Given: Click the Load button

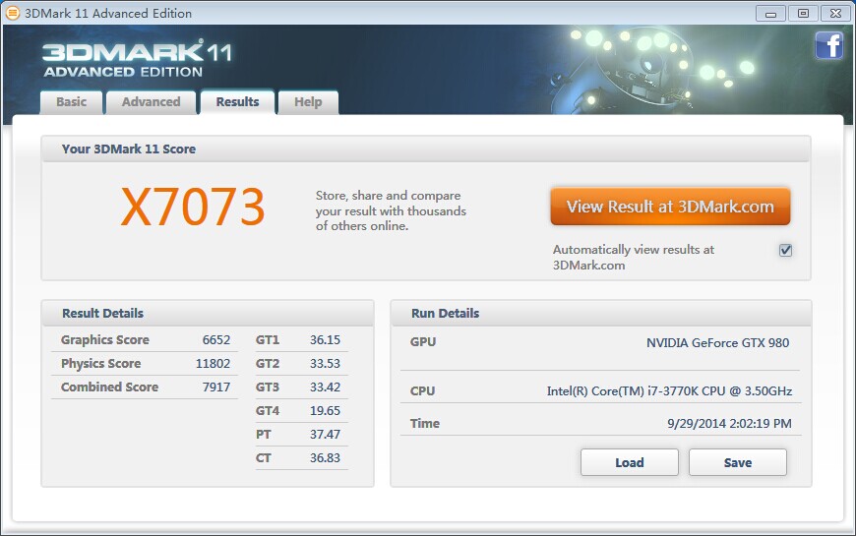Looking at the screenshot, I should pos(629,462).
